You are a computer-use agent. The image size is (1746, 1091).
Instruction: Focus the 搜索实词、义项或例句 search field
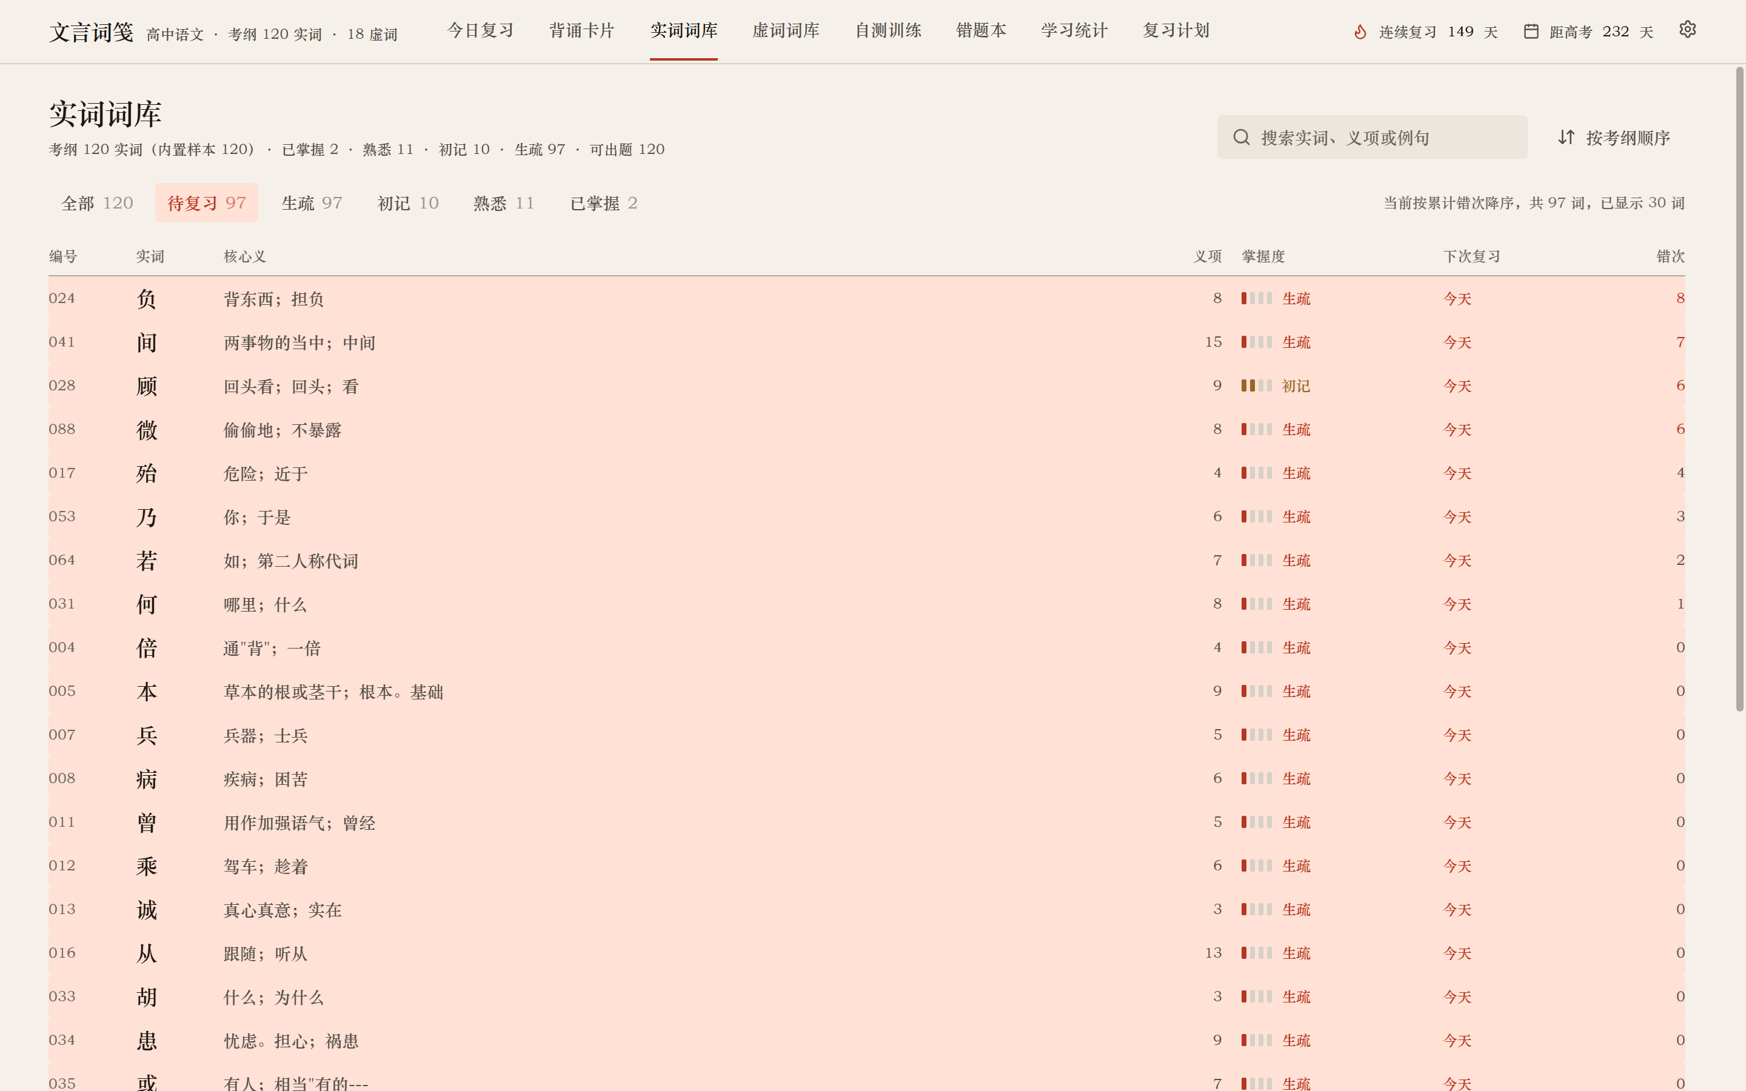point(1371,137)
